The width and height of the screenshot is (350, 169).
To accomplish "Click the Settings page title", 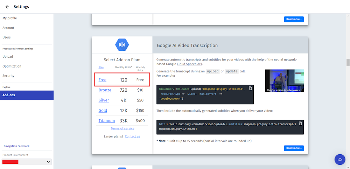I will coord(21,7).
